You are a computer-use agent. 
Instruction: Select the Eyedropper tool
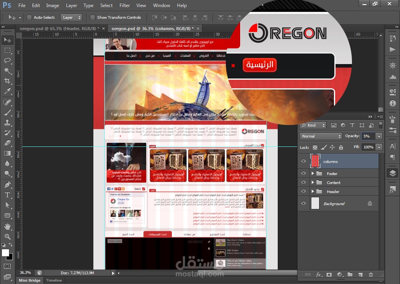[x=7, y=91]
